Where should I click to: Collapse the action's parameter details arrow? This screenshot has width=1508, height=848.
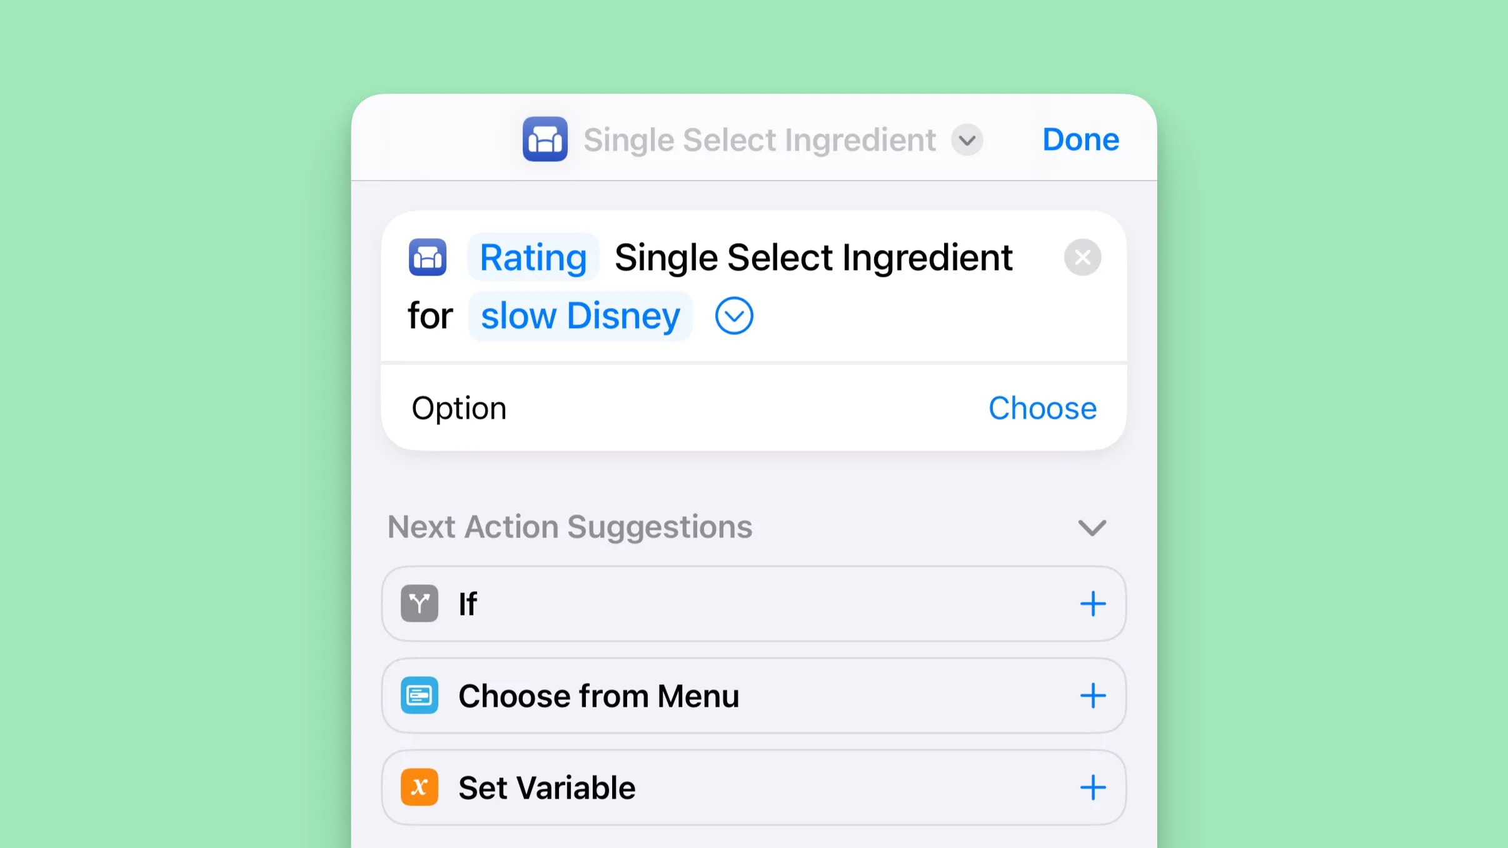pos(733,316)
